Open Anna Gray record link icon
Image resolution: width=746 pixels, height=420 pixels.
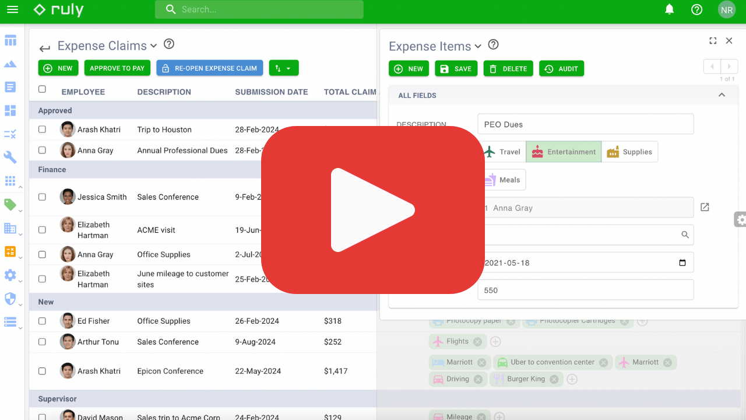[x=705, y=207]
